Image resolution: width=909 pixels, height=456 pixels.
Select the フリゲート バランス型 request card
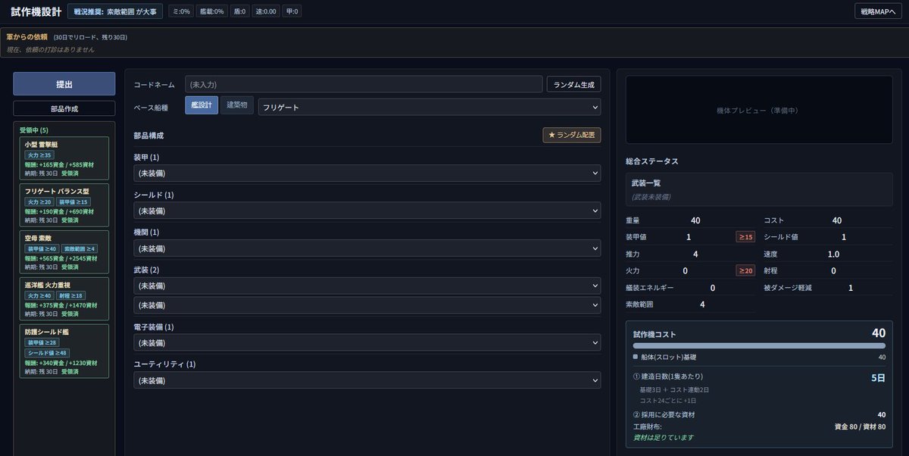[x=64, y=205]
